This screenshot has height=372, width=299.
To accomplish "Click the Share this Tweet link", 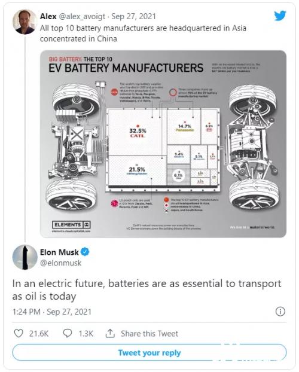I will [x=149, y=333].
